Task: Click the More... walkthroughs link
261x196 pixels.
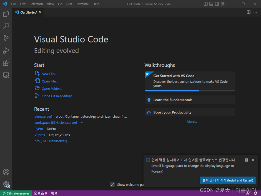Action: coord(192,122)
